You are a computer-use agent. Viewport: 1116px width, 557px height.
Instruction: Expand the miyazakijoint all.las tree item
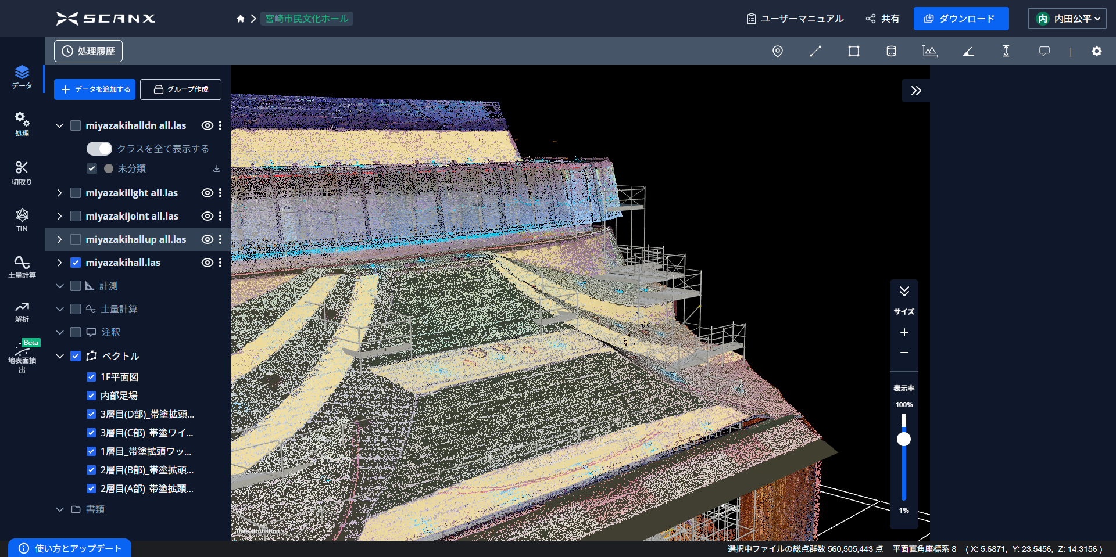(59, 216)
